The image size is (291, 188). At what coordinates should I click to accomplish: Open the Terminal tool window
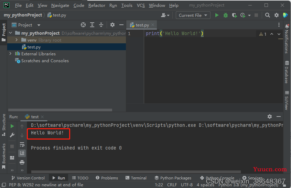click(136, 178)
